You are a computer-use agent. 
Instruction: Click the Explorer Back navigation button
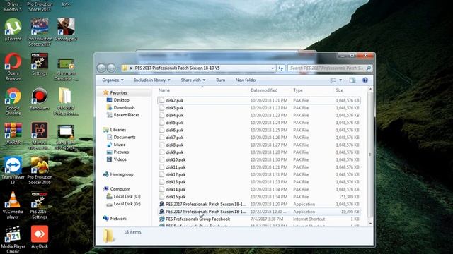pyautogui.click(x=101, y=68)
